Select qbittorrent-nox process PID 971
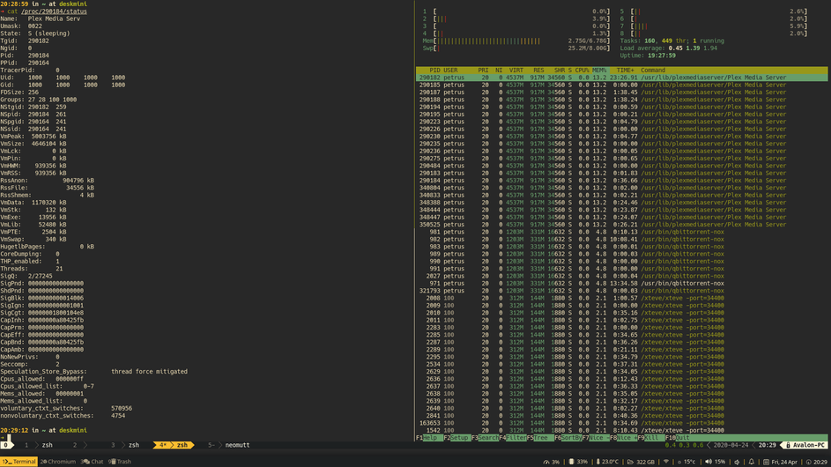The image size is (831, 467). pyautogui.click(x=621, y=284)
